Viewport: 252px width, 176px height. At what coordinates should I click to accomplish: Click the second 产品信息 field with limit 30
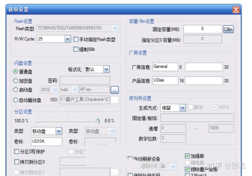coord(204,81)
